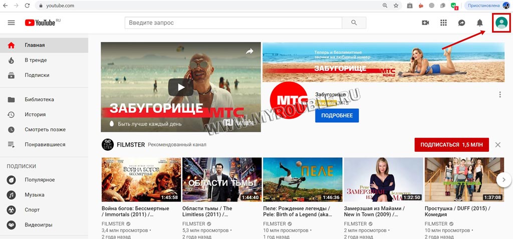Open the create video camera icon
513x239 pixels.
click(425, 23)
